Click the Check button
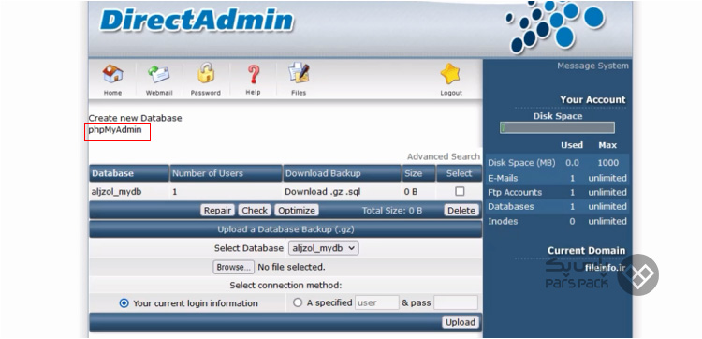Viewport: 702px width, 339px height. pos(255,211)
